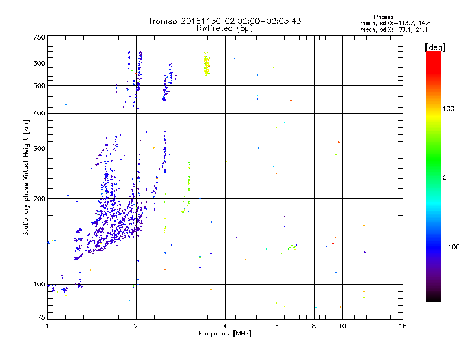Click the '16' x-axis tick label
The width and height of the screenshot is (474, 355).
[x=402, y=326]
